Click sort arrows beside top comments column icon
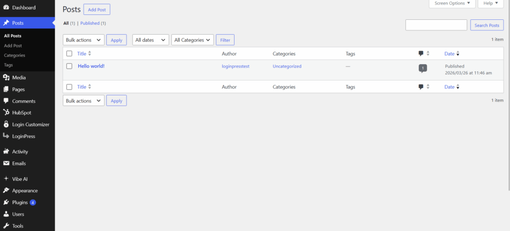Image resolution: width=510 pixels, height=231 pixels. [x=428, y=54]
